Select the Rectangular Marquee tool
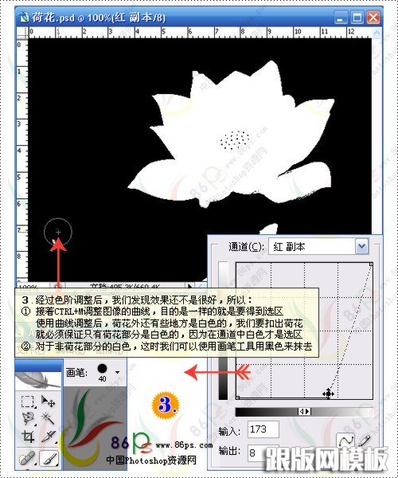398x478 pixels. [x=27, y=402]
